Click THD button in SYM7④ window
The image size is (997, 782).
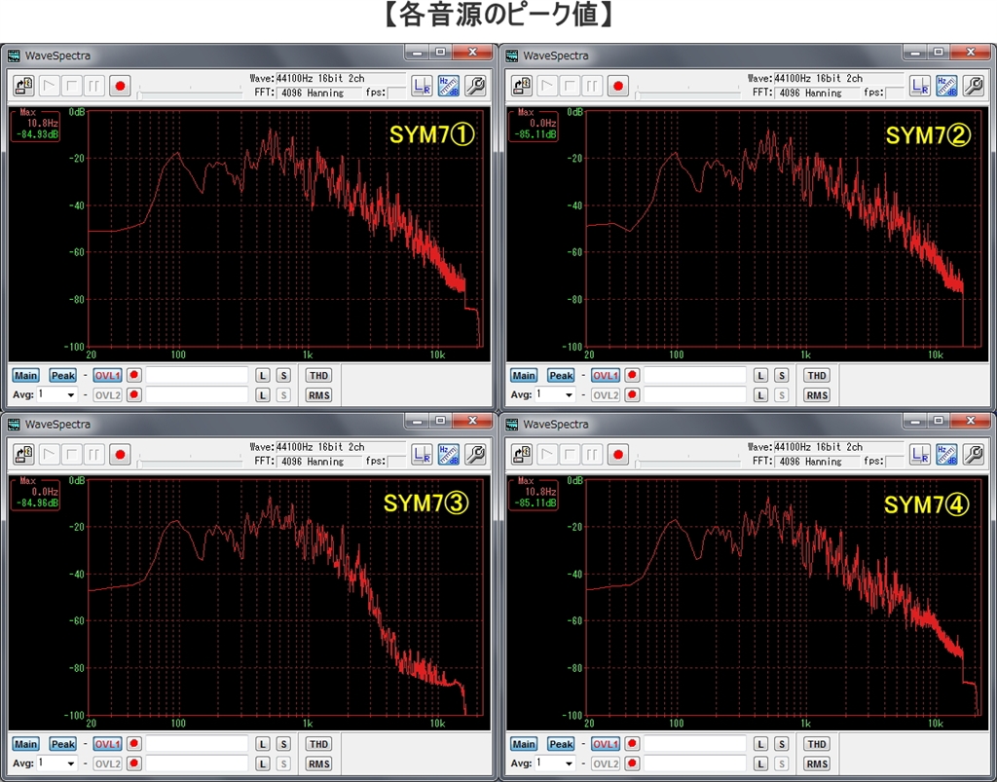817,744
